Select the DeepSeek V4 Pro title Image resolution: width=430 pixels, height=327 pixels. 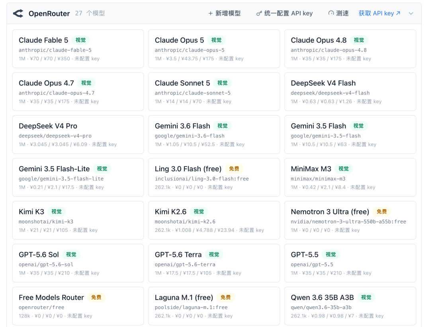click(48, 126)
